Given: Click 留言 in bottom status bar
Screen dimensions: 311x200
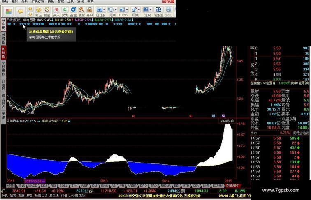Looking at the screenshot, I should [x=13, y=195].
